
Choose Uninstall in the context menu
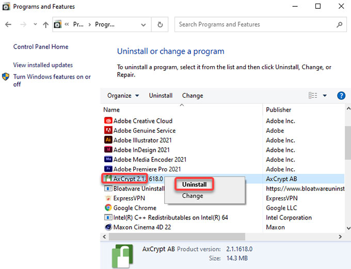pos(194,184)
